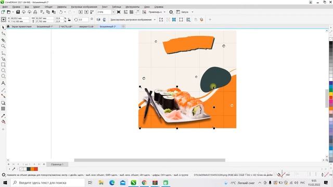Select the Artistic Media tool
This screenshot has width=333, height=187.
[3, 59]
